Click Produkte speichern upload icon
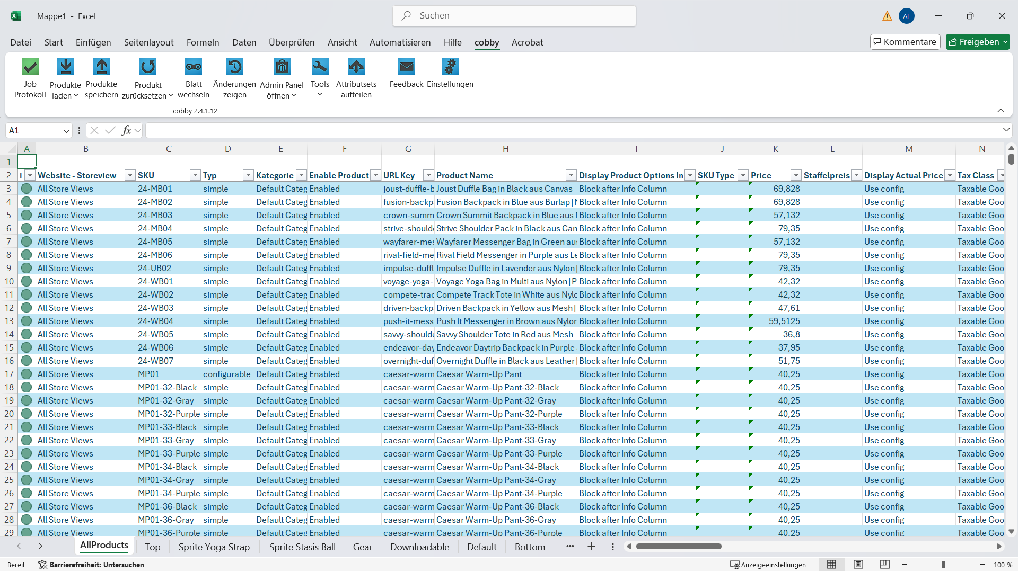 [x=101, y=67]
